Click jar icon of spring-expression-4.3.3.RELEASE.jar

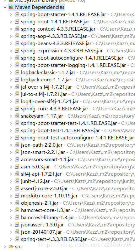point(17,51)
